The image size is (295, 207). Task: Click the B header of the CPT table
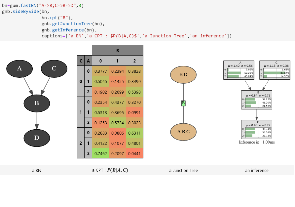click(x=117, y=50)
